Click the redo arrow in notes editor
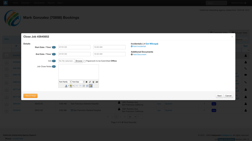The width and height of the screenshot is (252, 141). (x=80, y=86)
